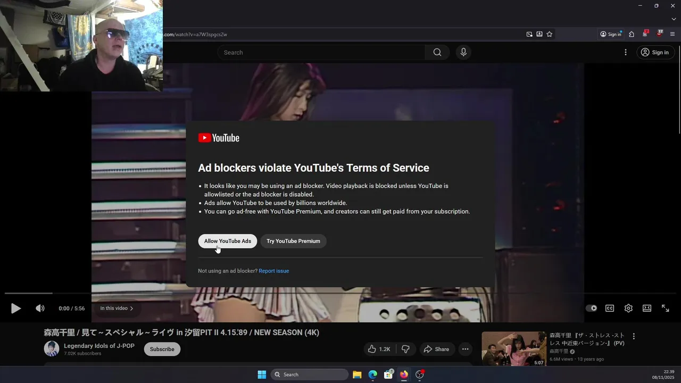Open YouTube settings three-dot menu by Sign in
681x383 pixels.
[x=626, y=52]
